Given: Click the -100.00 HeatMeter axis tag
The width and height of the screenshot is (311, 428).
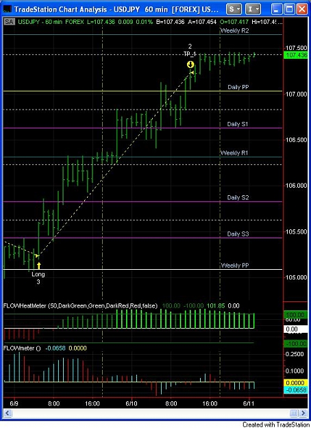Looking at the screenshot, I should pyautogui.click(x=296, y=344).
